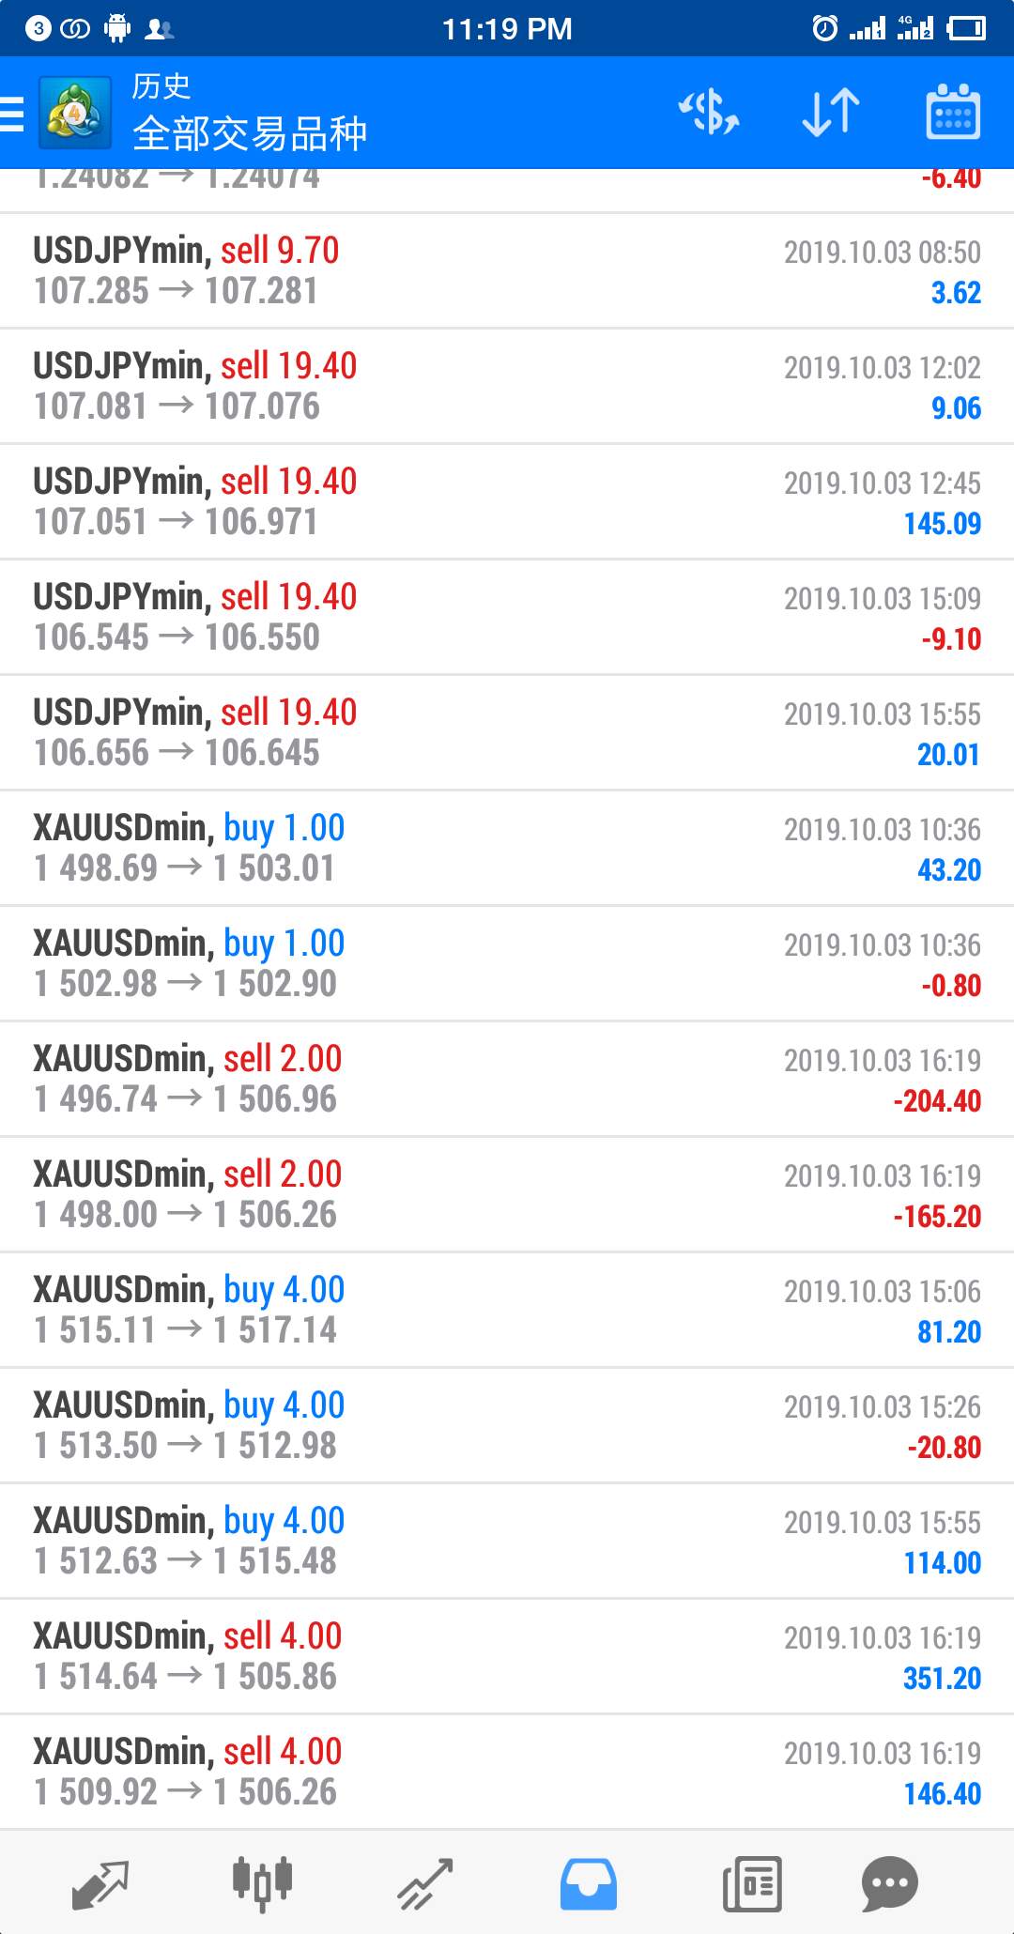
Task: Select USDJPYmin trade with loss -9.10
Action: point(507,618)
